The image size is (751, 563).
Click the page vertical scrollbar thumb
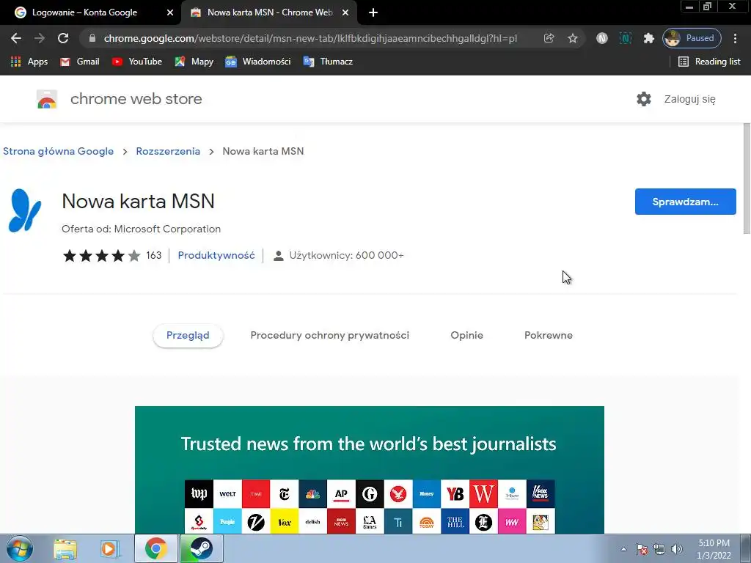747,178
